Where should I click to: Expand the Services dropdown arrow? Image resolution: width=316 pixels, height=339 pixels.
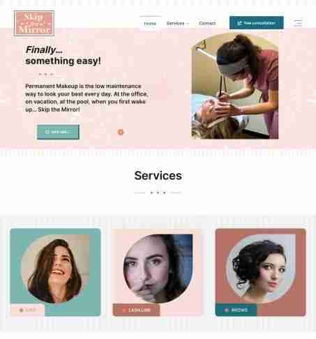tap(188, 24)
